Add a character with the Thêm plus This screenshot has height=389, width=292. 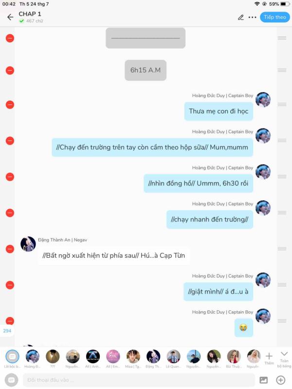pos(269,358)
